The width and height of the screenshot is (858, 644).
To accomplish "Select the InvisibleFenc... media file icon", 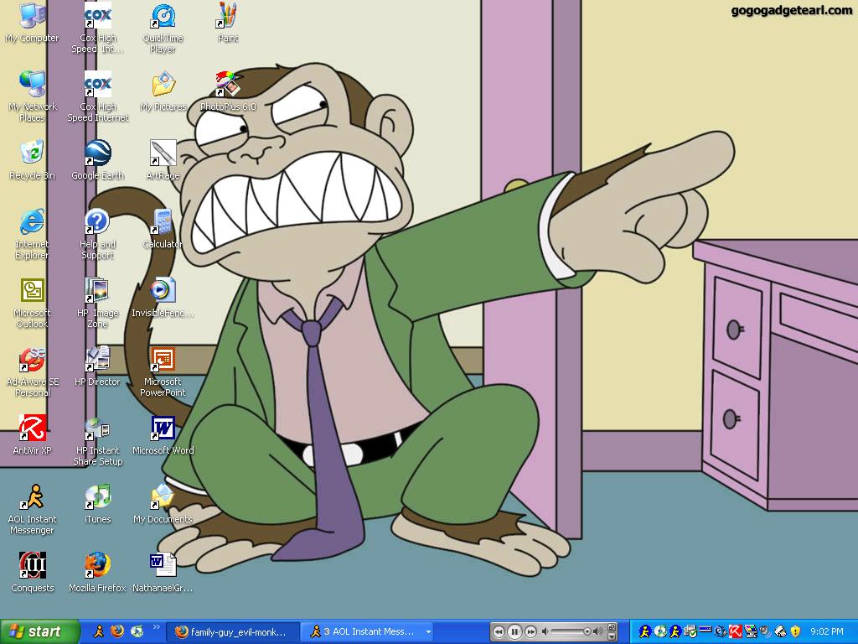I will [x=163, y=298].
